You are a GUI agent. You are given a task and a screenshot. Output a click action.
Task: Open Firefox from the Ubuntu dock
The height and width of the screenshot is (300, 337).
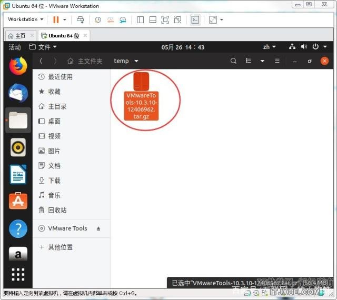pos(18,66)
